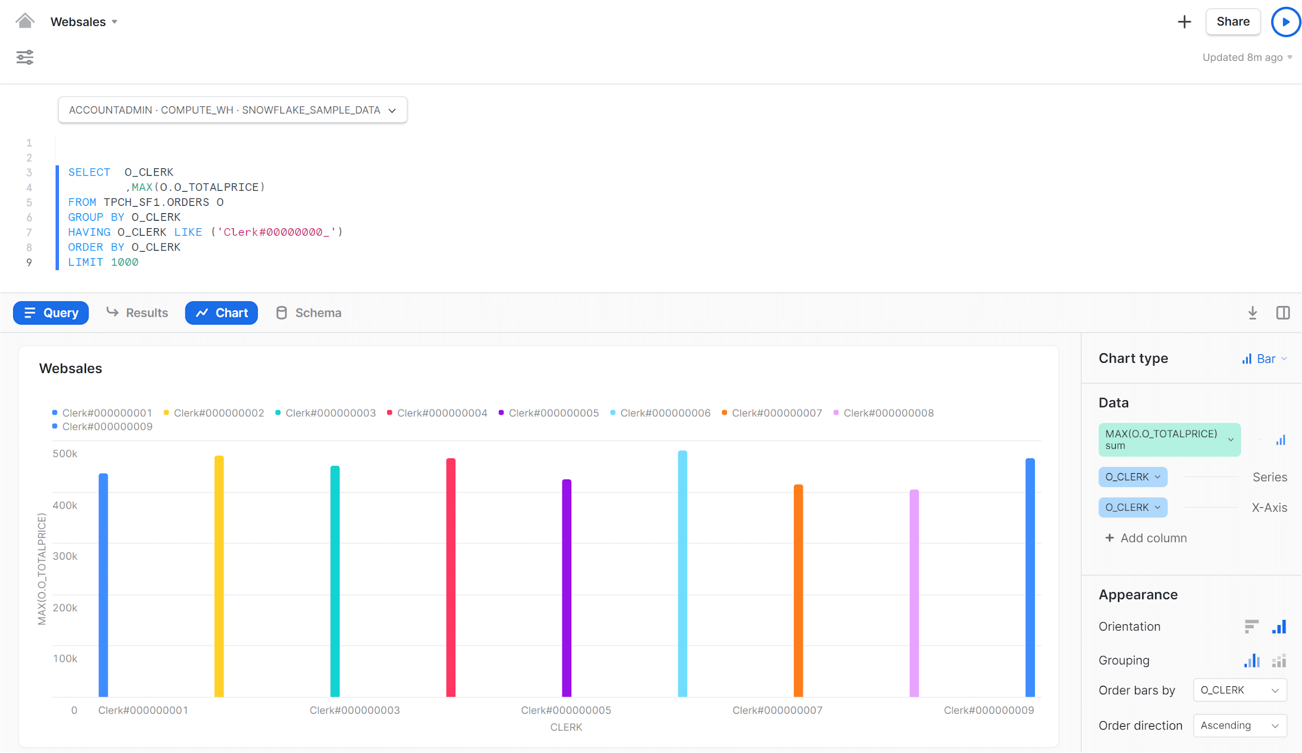
Task: Click the run query play button
Action: click(x=1286, y=21)
